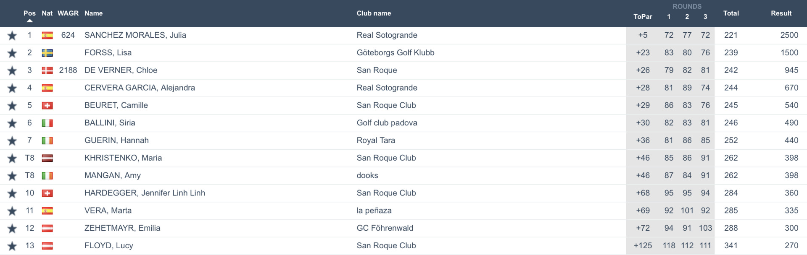The height and width of the screenshot is (255, 807).
Task: Click the star next to Amy Mangan
Action: pos(12,176)
